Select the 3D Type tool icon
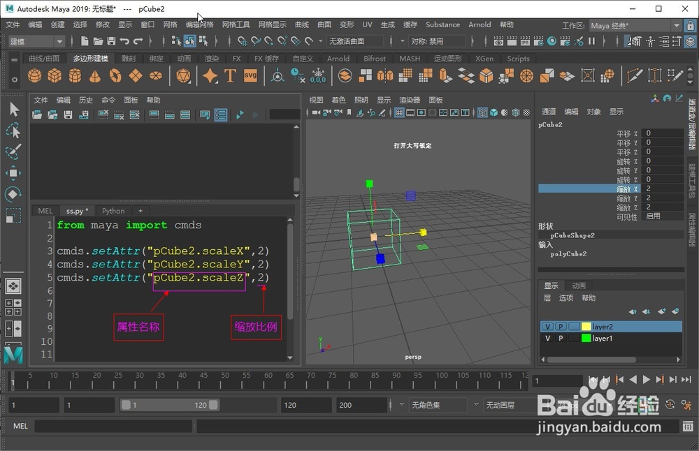Image resolution: width=699 pixels, height=451 pixels. coord(231,75)
